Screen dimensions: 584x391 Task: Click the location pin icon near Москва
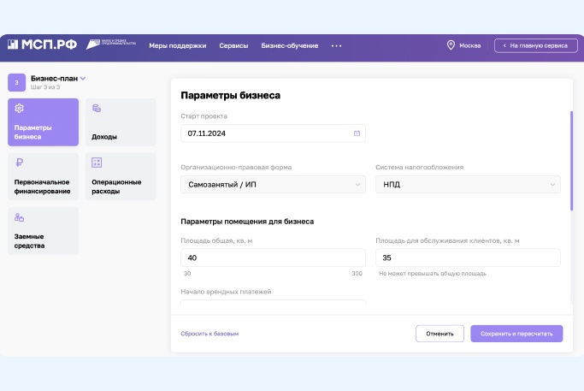(x=451, y=45)
